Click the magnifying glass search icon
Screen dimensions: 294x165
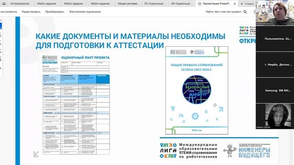pyautogui.click(x=245, y=12)
